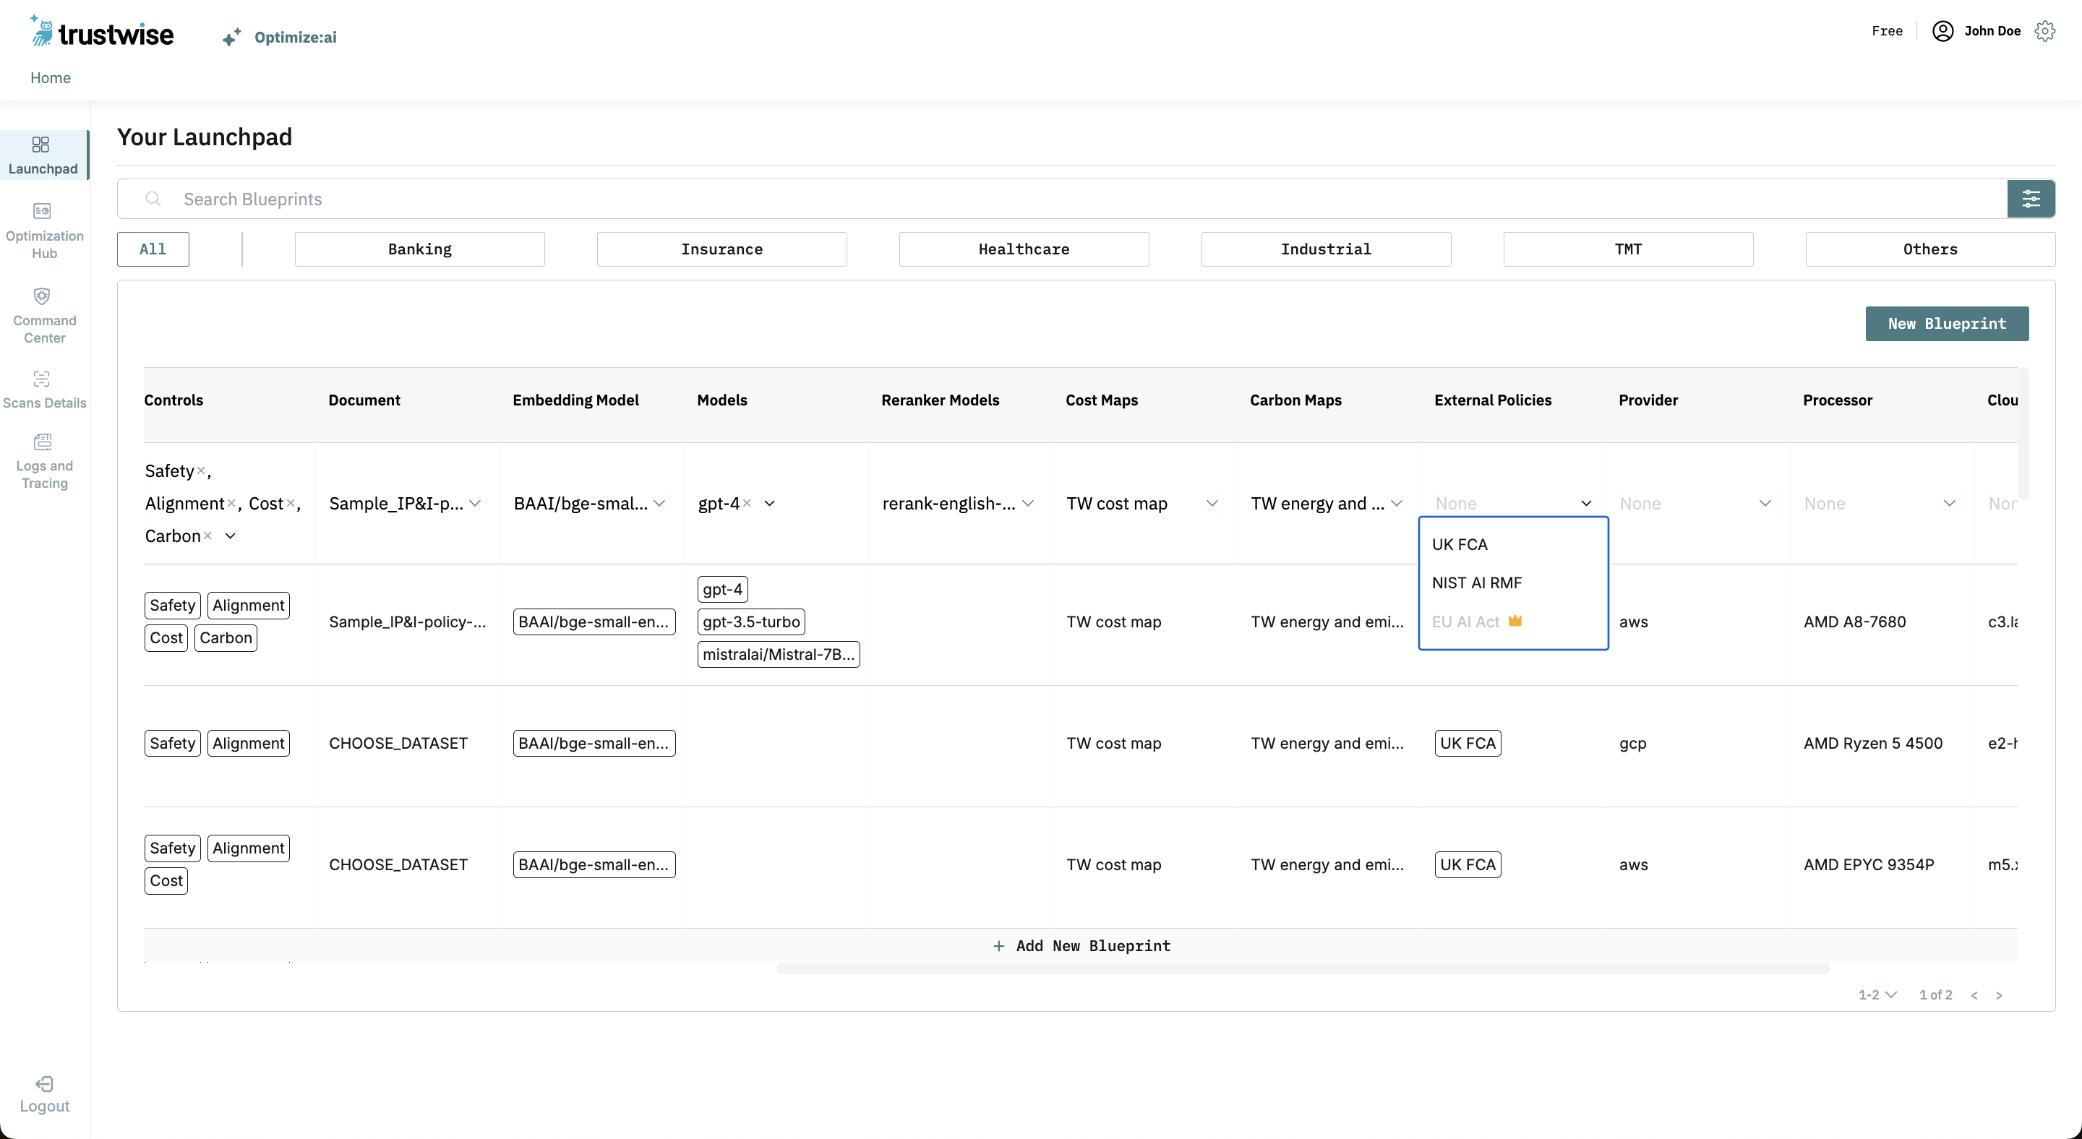Expand the TW cost map dropdown
This screenshot has height=1139, width=2082.
tap(1212, 503)
